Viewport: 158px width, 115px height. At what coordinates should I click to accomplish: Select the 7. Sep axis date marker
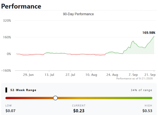(133, 75)
